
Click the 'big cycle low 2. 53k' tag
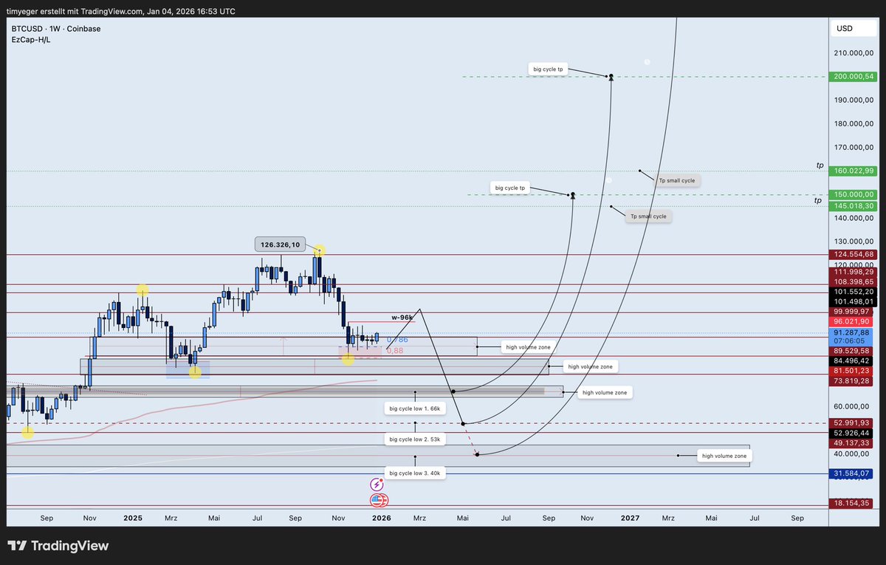414,439
